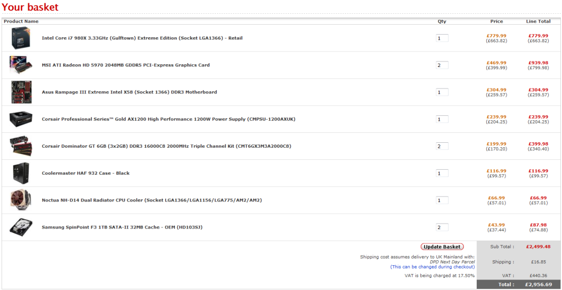Open Intel Core i7 980X product name link
562x290 pixels.
point(142,38)
